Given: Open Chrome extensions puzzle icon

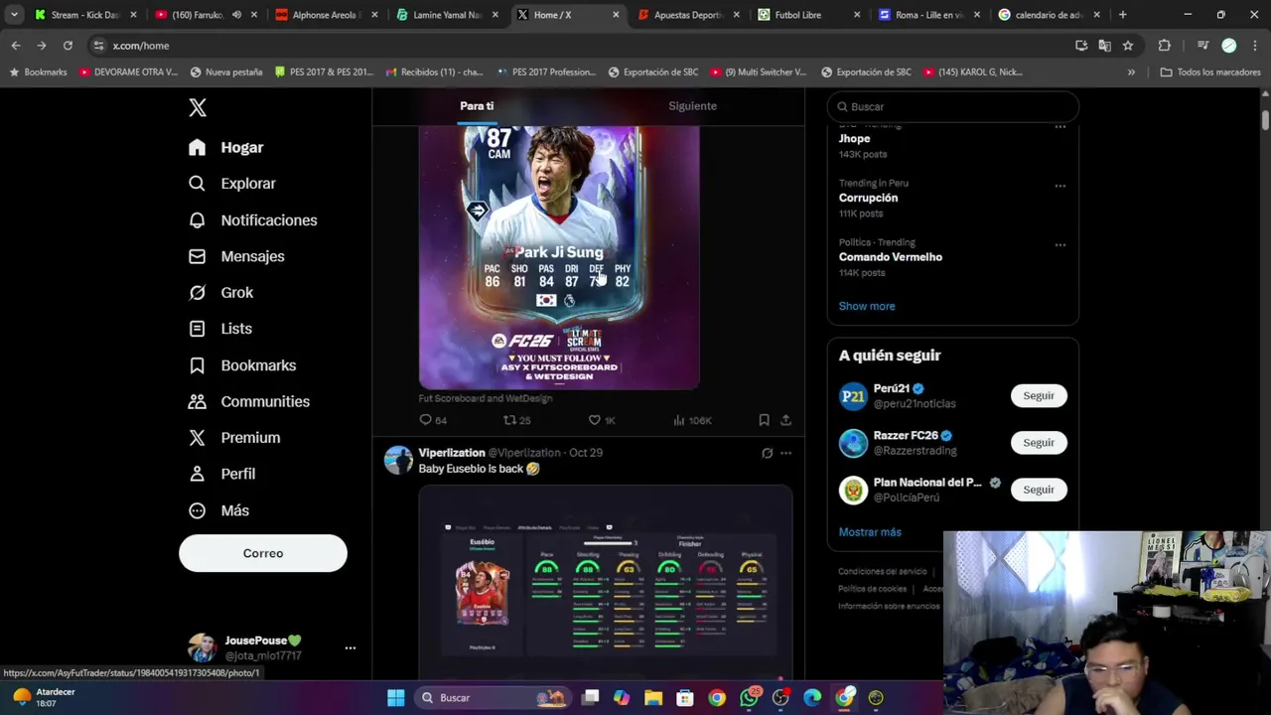Looking at the screenshot, I should pos(1165,46).
